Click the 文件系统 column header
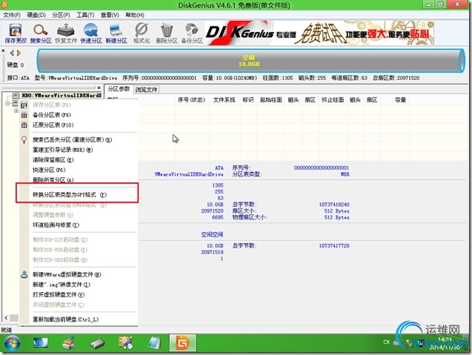 click(x=225, y=99)
